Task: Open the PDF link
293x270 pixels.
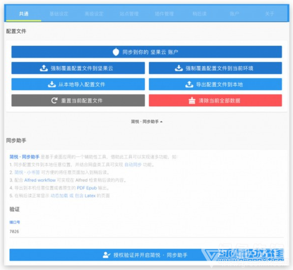Action: (81, 188)
